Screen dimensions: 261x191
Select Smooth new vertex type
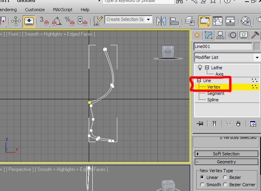coord(202,184)
